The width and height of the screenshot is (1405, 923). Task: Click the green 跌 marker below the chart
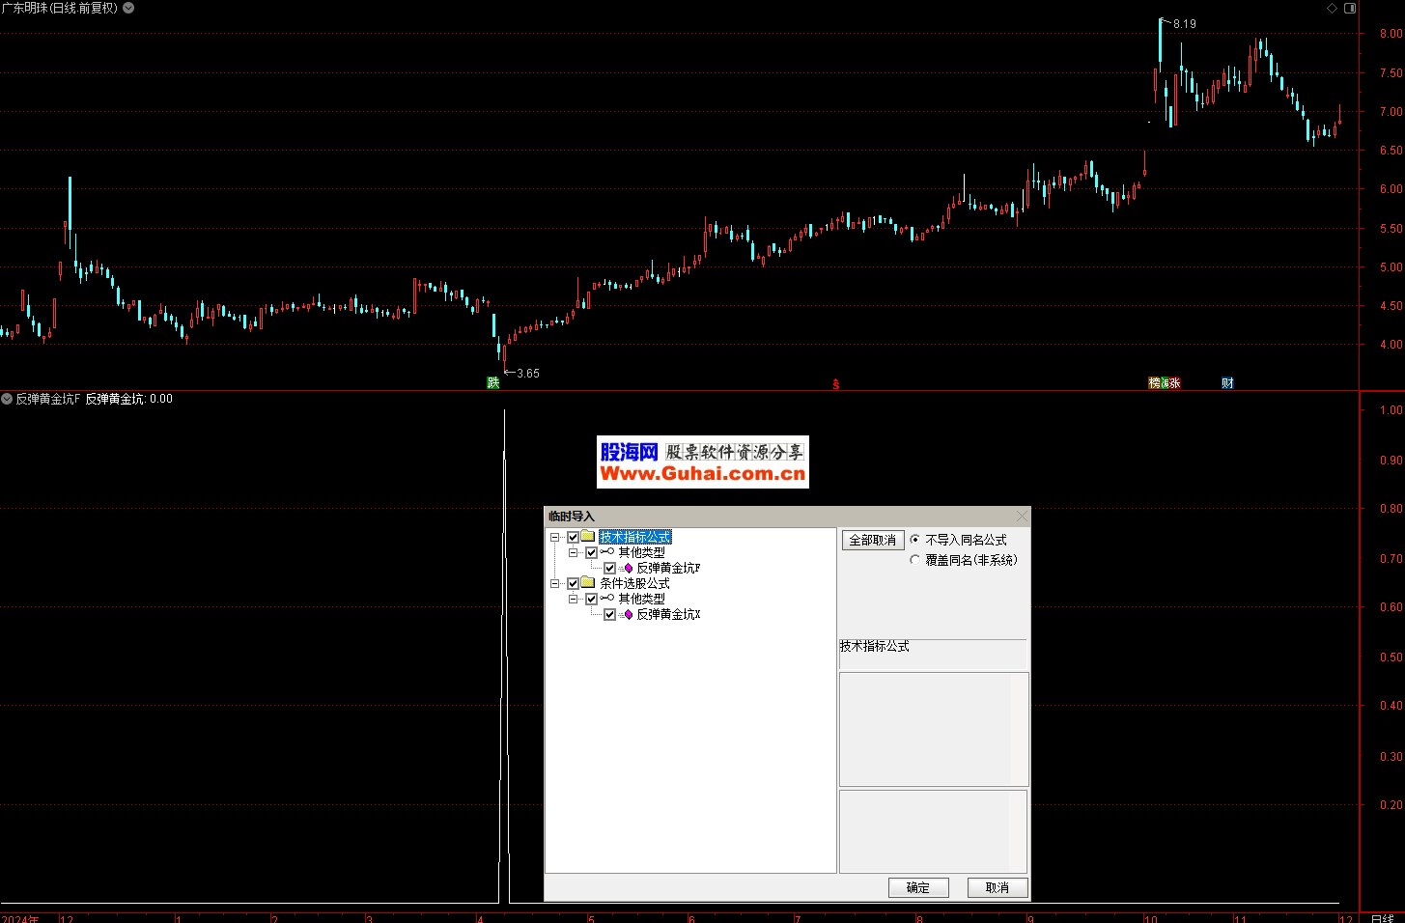493,383
